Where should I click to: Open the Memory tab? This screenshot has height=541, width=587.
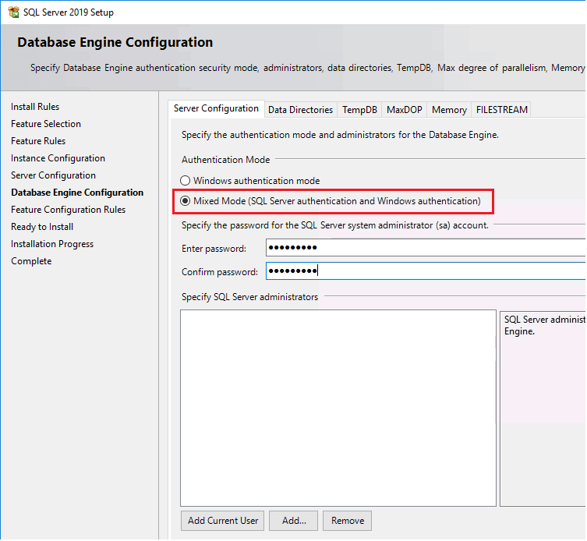(x=449, y=110)
